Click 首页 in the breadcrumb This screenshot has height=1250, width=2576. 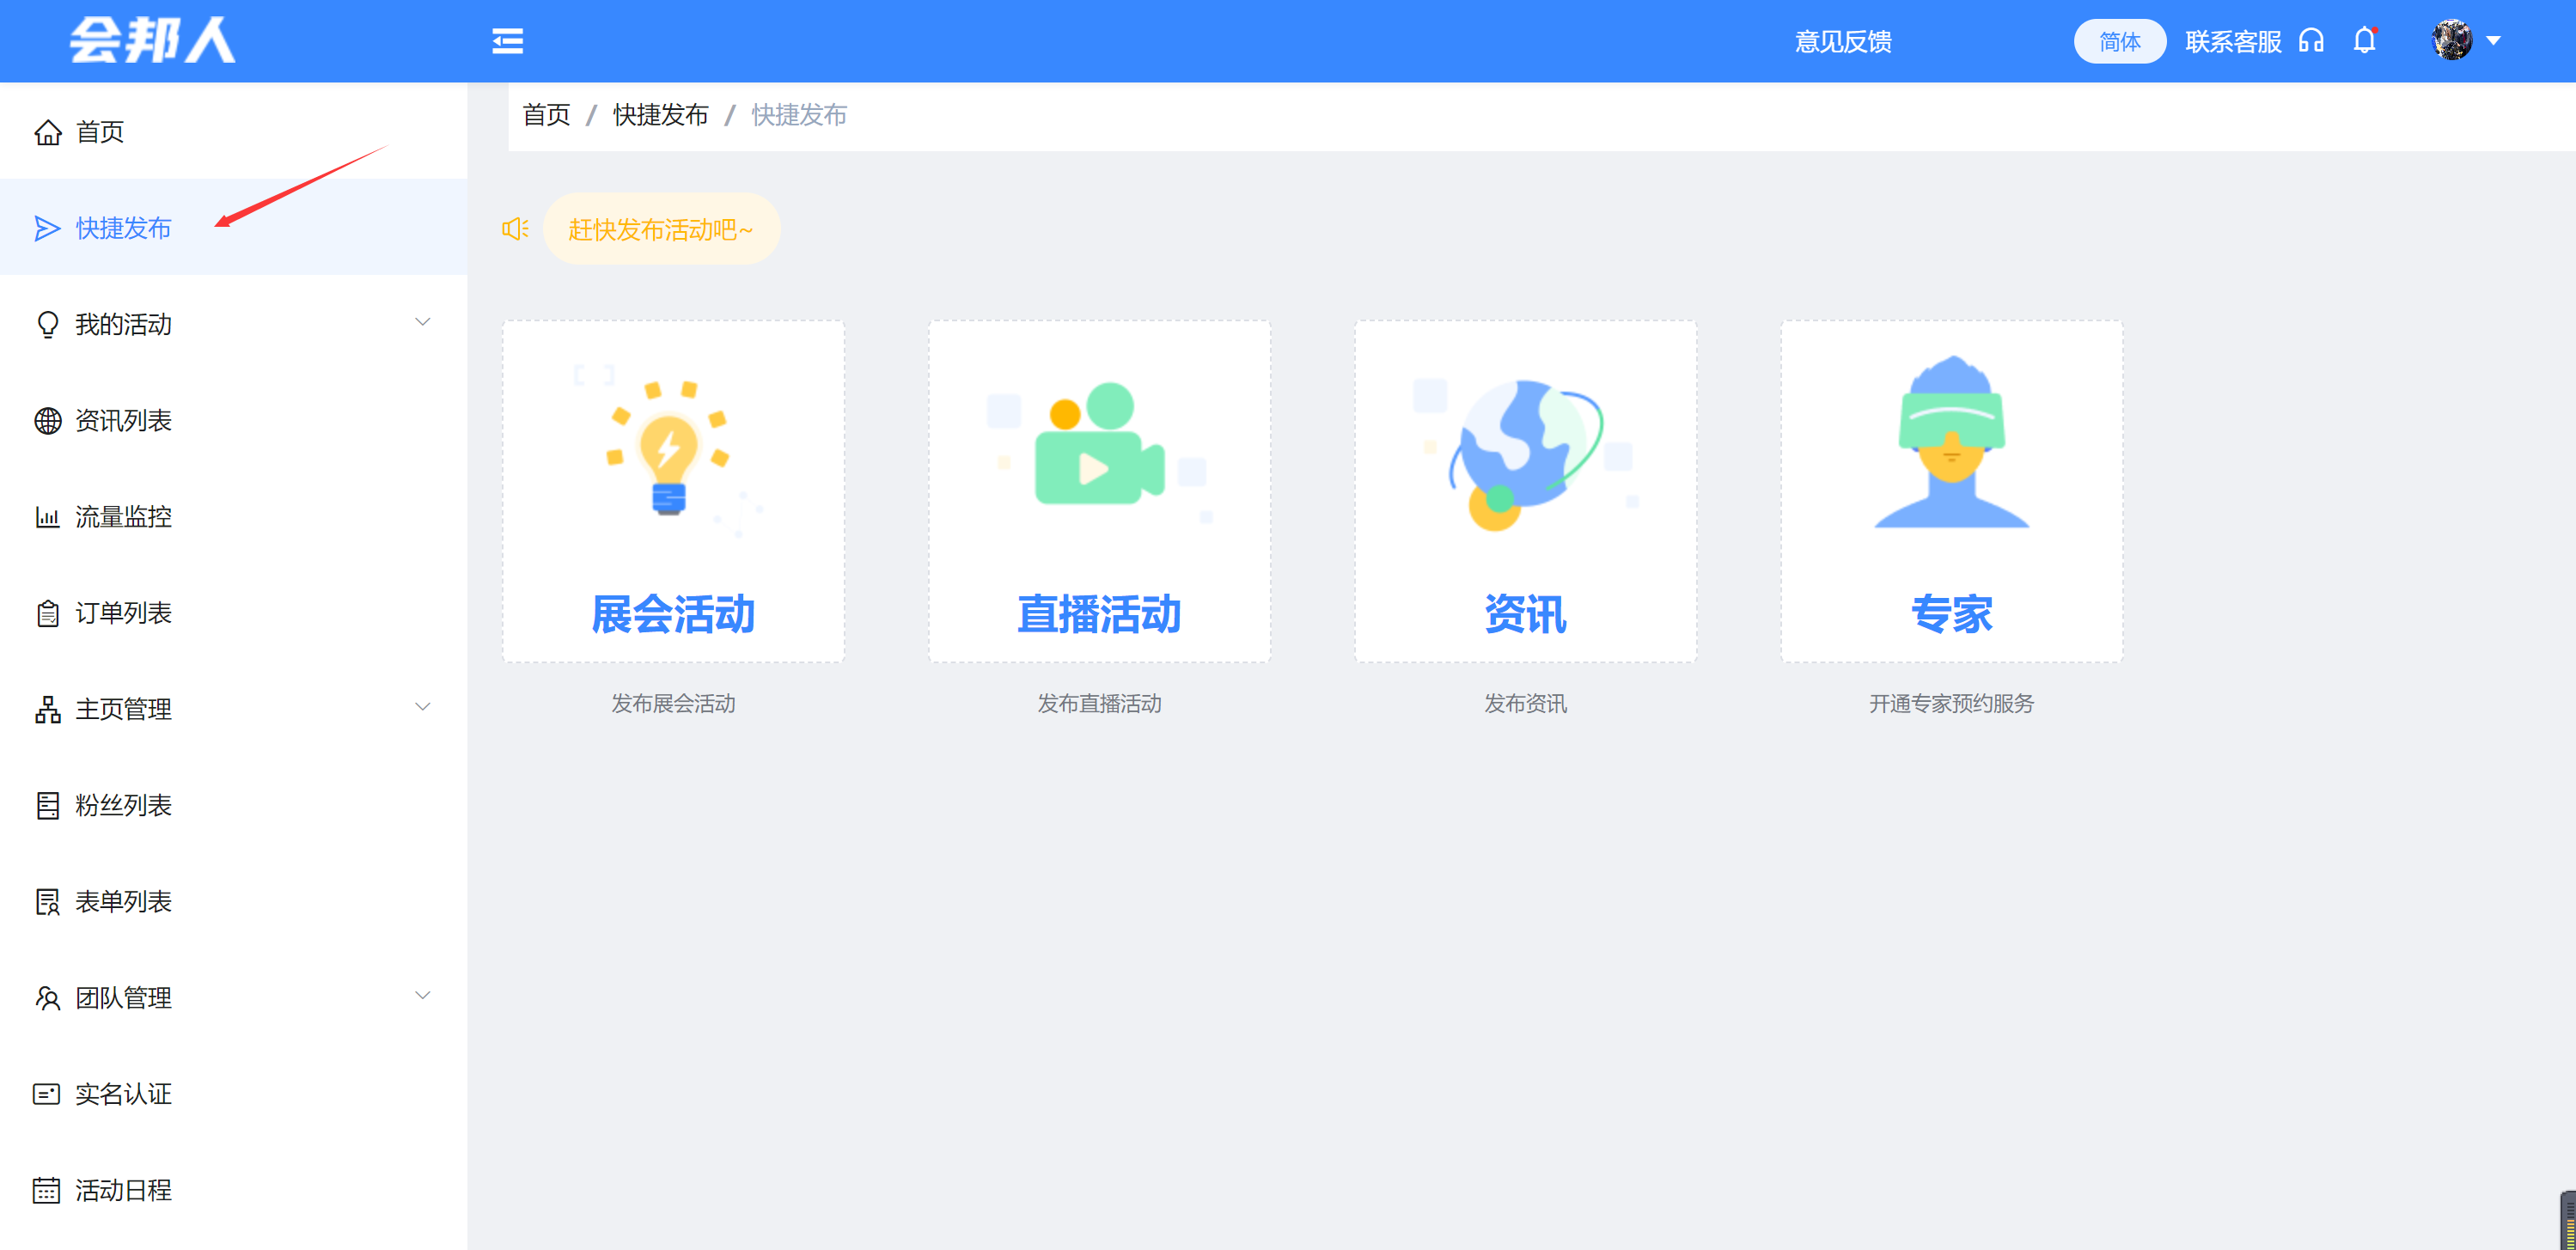click(x=546, y=115)
